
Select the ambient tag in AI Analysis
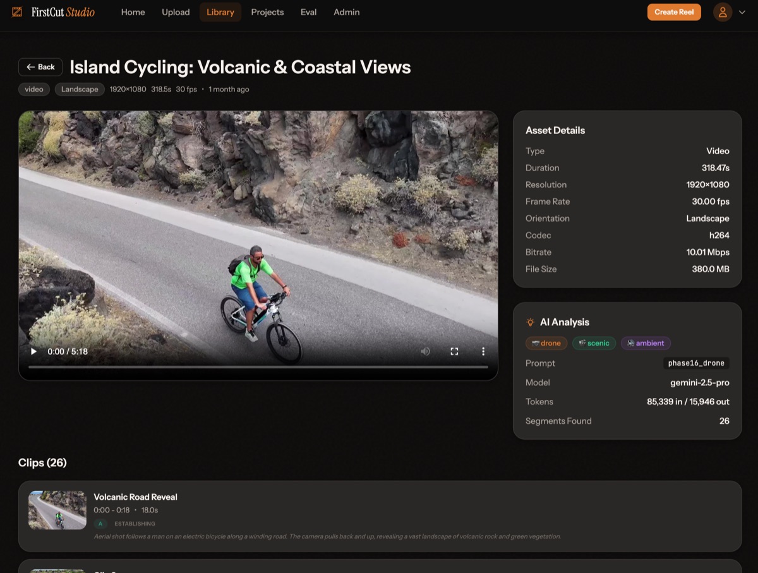point(646,343)
